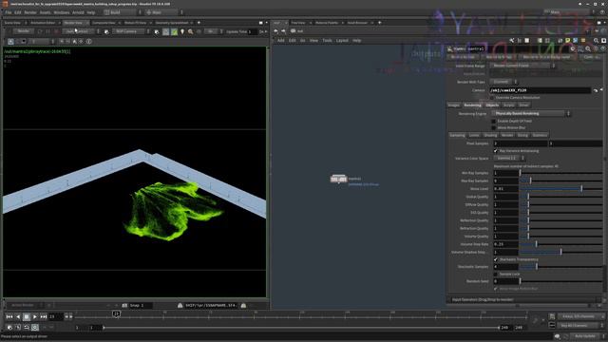The width and height of the screenshot is (608, 342).
Task: Jump to last frame on the playbar
Action: [x=44, y=316]
